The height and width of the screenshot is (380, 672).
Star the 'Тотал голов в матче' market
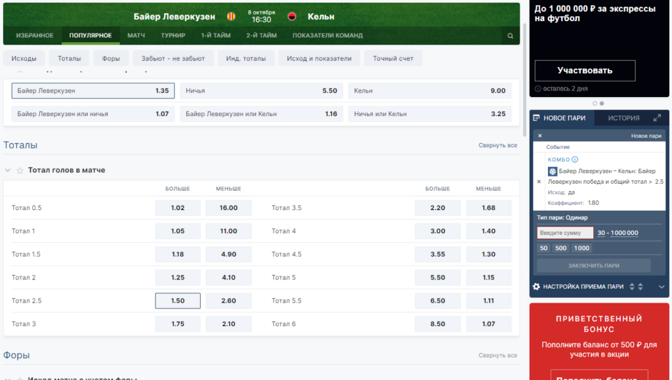[x=20, y=171]
